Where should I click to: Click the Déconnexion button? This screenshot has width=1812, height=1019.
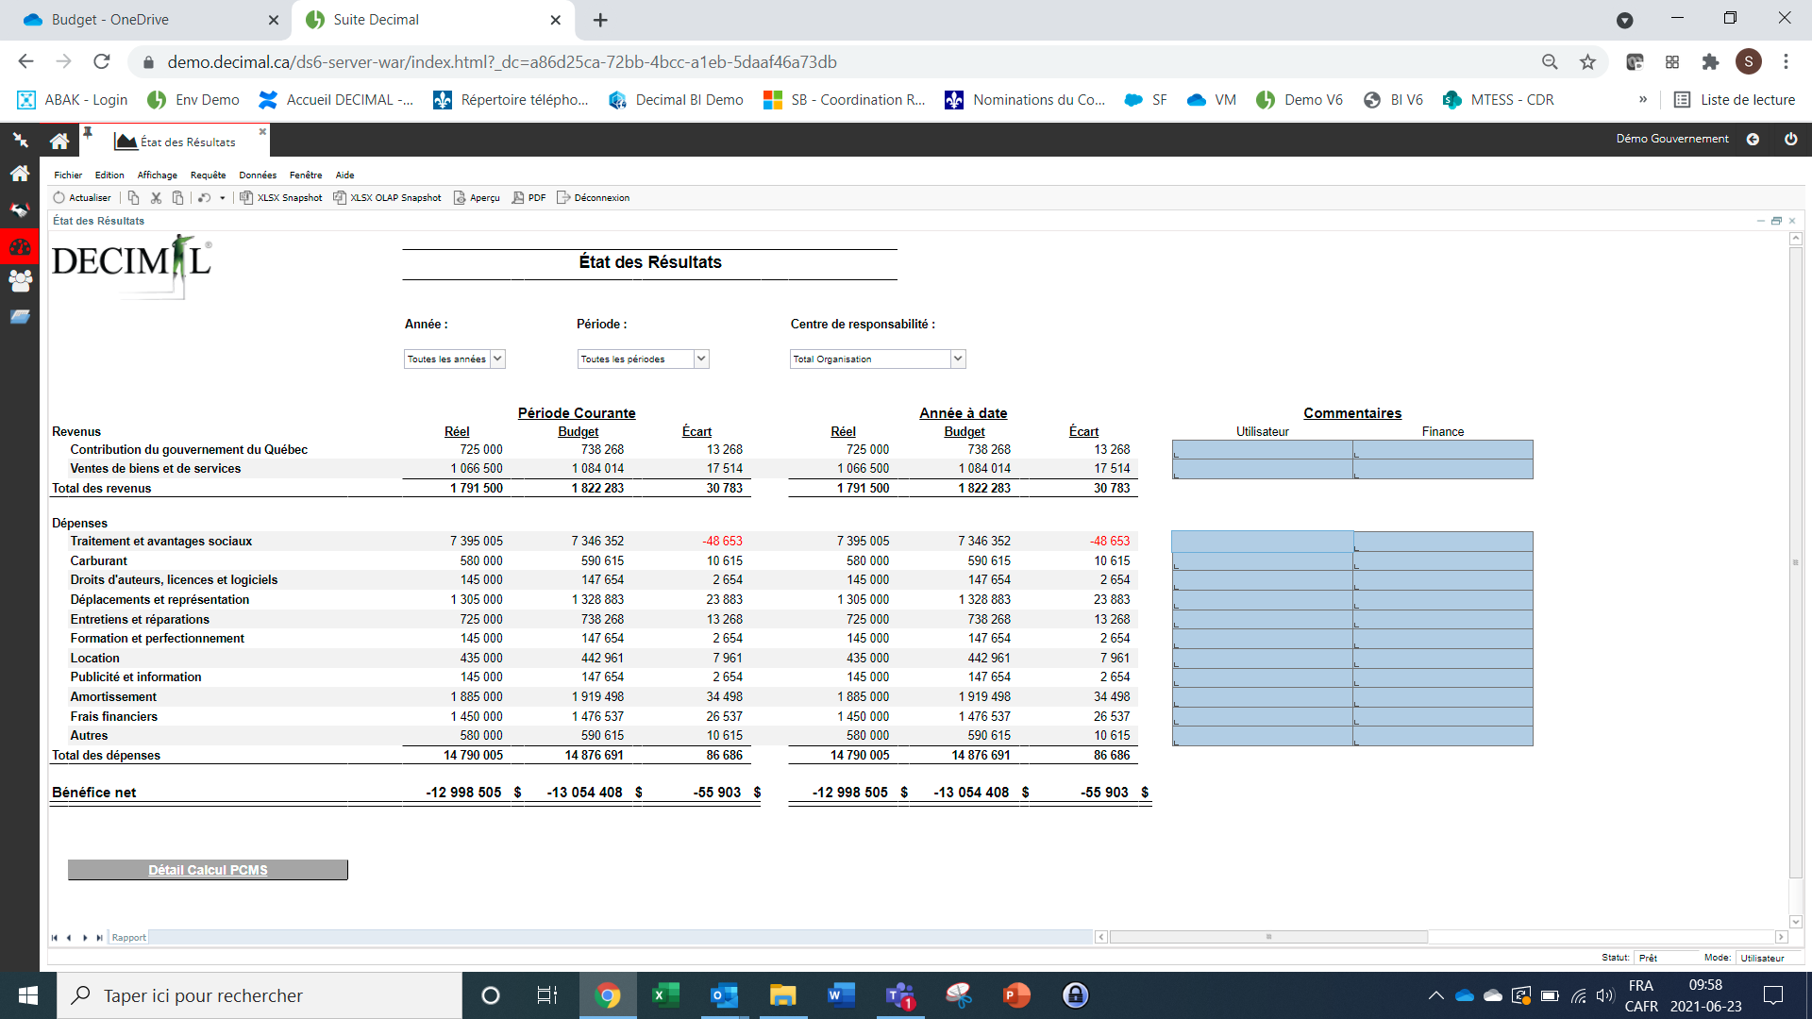pos(593,198)
